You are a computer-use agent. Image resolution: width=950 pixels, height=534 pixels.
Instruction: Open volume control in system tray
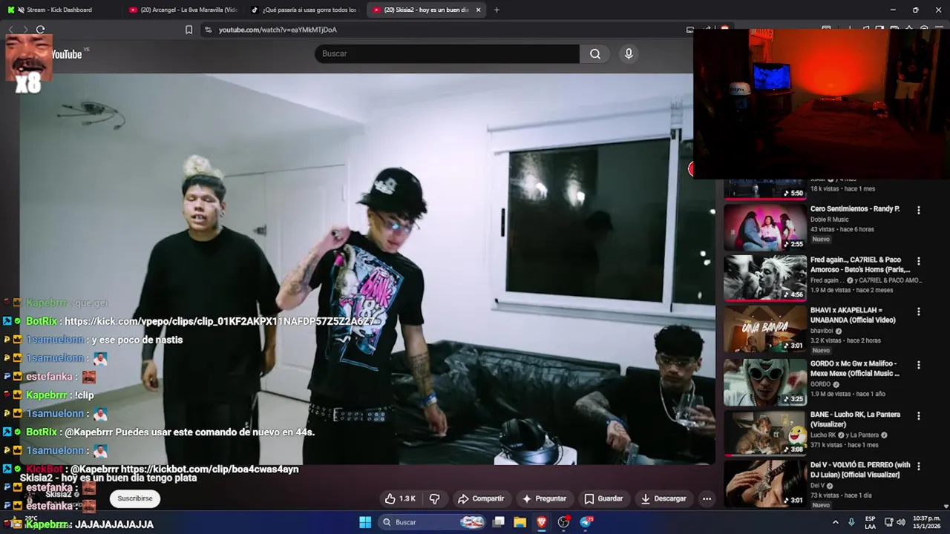(902, 522)
